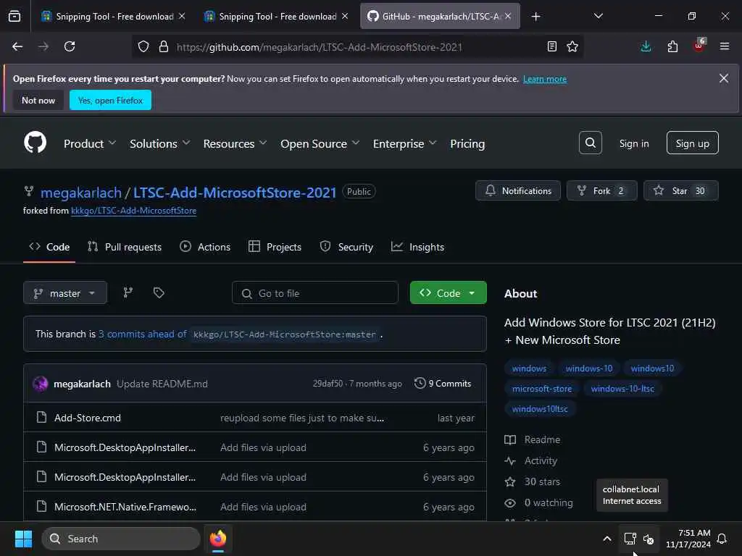Image resolution: width=742 pixels, height=556 pixels.
Task: Open the Firefox downloads panel
Action: tap(646, 46)
